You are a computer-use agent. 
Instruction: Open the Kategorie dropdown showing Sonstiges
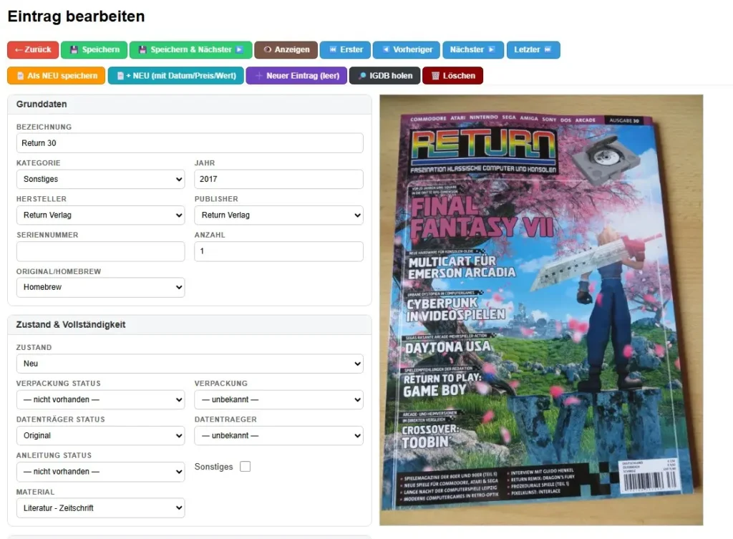click(100, 179)
